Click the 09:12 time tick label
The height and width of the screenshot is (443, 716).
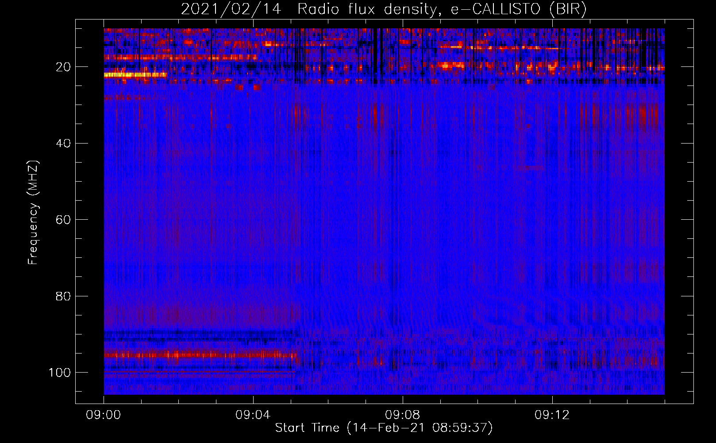[x=552, y=415]
